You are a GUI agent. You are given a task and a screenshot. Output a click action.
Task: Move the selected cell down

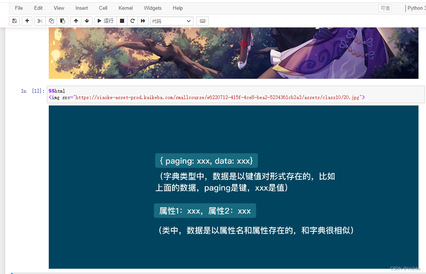(x=87, y=21)
